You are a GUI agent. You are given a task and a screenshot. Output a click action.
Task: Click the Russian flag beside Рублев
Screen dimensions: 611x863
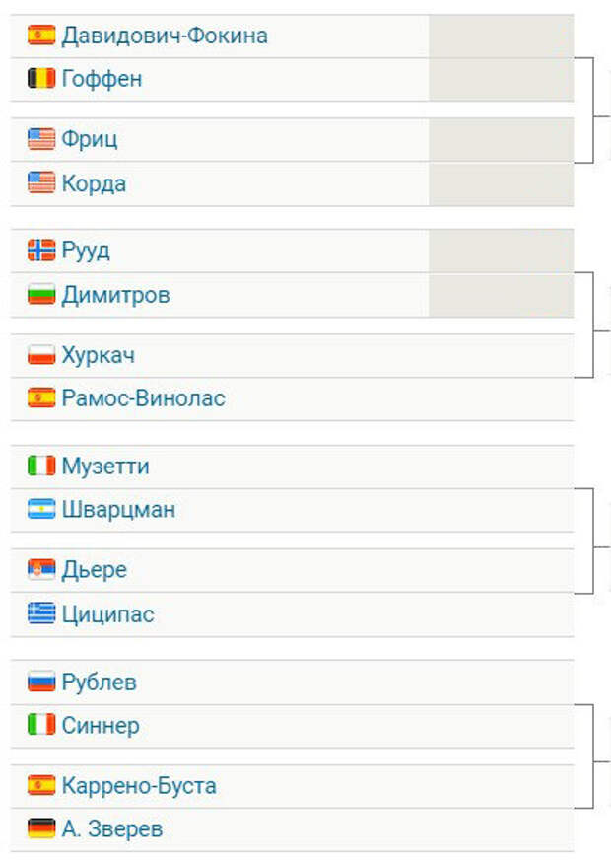[x=41, y=682]
